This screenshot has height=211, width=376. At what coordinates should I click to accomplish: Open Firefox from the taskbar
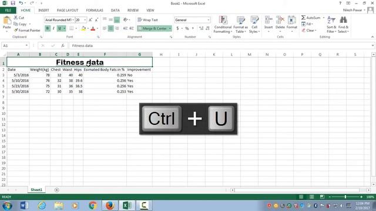(x=110, y=205)
